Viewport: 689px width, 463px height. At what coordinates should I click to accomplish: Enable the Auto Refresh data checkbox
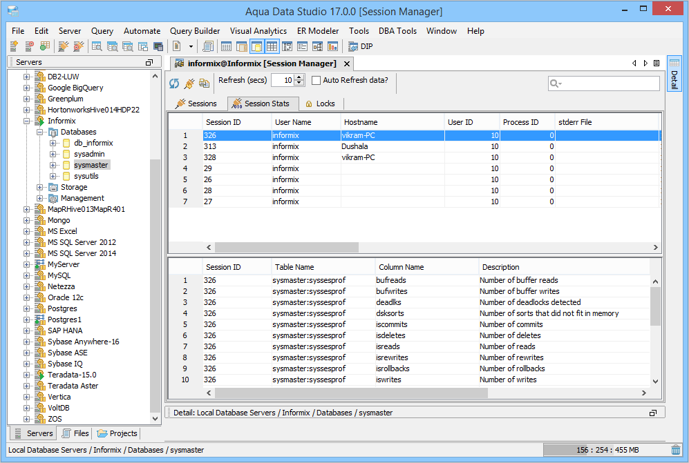tap(316, 80)
